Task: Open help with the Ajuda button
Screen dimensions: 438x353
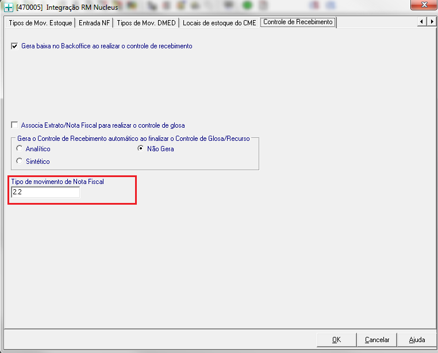Action: point(417,340)
